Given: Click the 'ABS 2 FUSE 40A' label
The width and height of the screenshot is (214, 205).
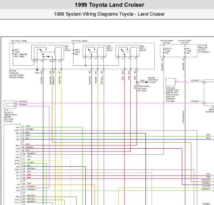Looking at the screenshot, I should tap(77, 52).
